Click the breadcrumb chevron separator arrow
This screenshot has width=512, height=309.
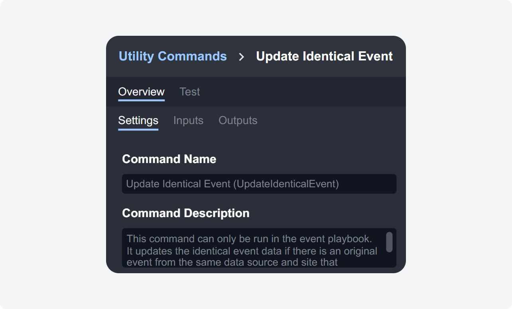(241, 57)
